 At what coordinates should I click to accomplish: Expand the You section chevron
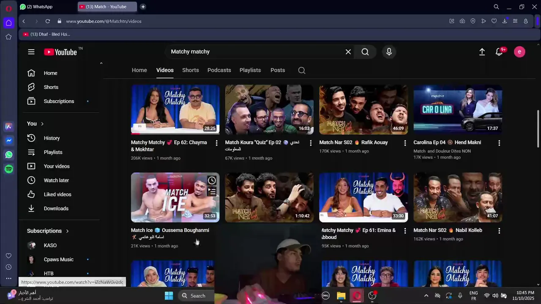coord(42,124)
